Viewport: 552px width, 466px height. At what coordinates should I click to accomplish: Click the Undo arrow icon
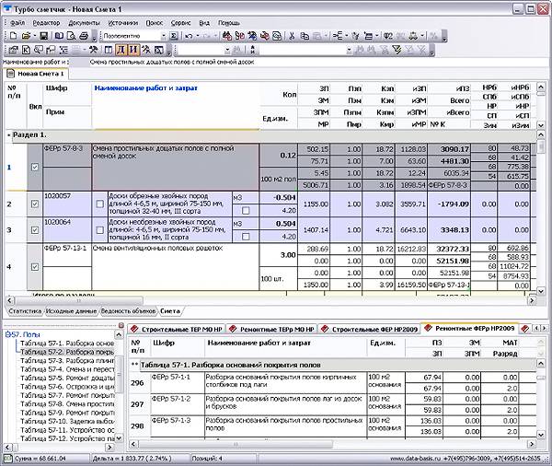point(189,35)
